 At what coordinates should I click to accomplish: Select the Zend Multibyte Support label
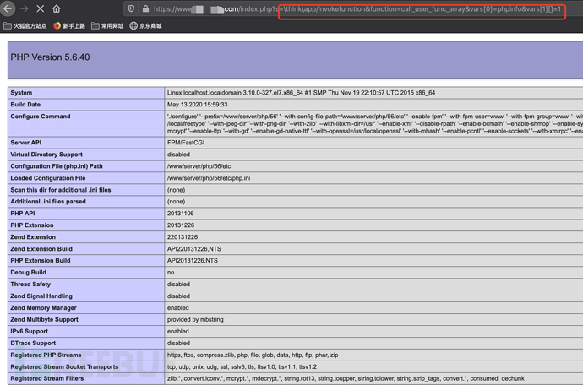[x=44, y=320]
